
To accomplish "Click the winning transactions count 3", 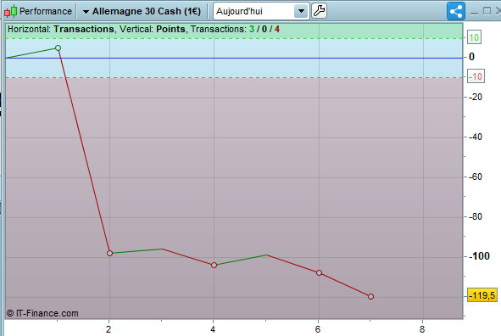I will click(x=252, y=29).
